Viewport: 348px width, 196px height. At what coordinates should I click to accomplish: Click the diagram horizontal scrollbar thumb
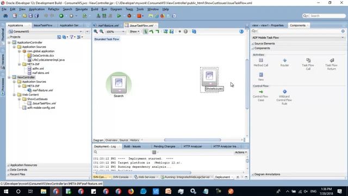(x=192, y=140)
